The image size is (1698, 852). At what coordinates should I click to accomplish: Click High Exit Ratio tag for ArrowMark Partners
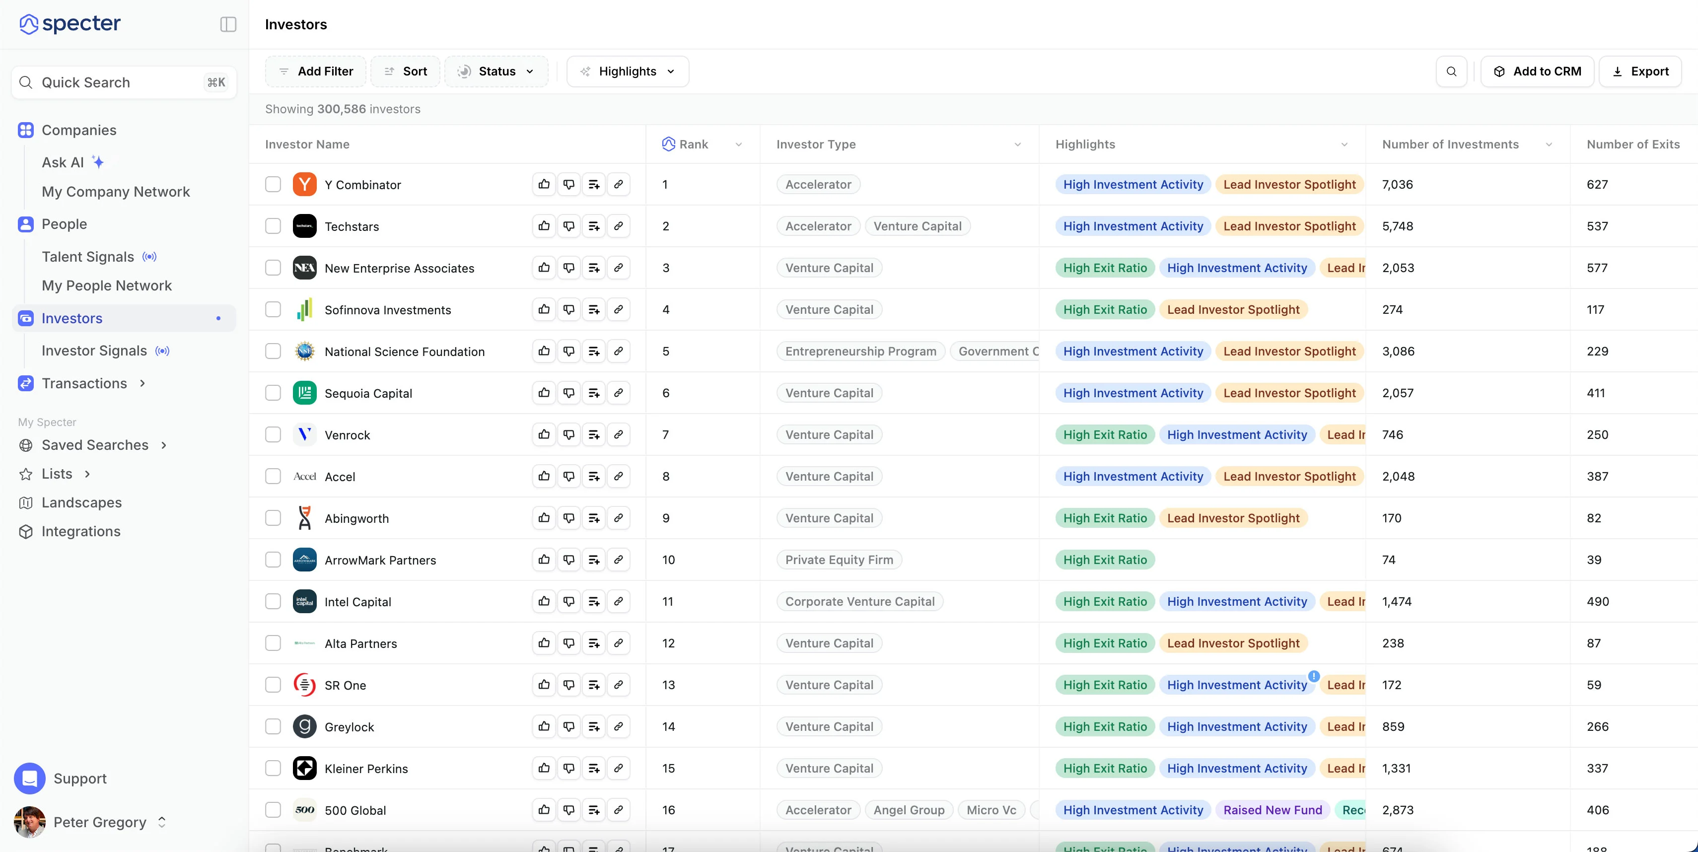[x=1105, y=560]
